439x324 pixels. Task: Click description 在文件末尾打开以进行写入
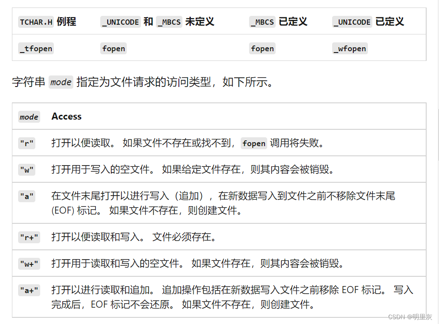tap(223, 203)
